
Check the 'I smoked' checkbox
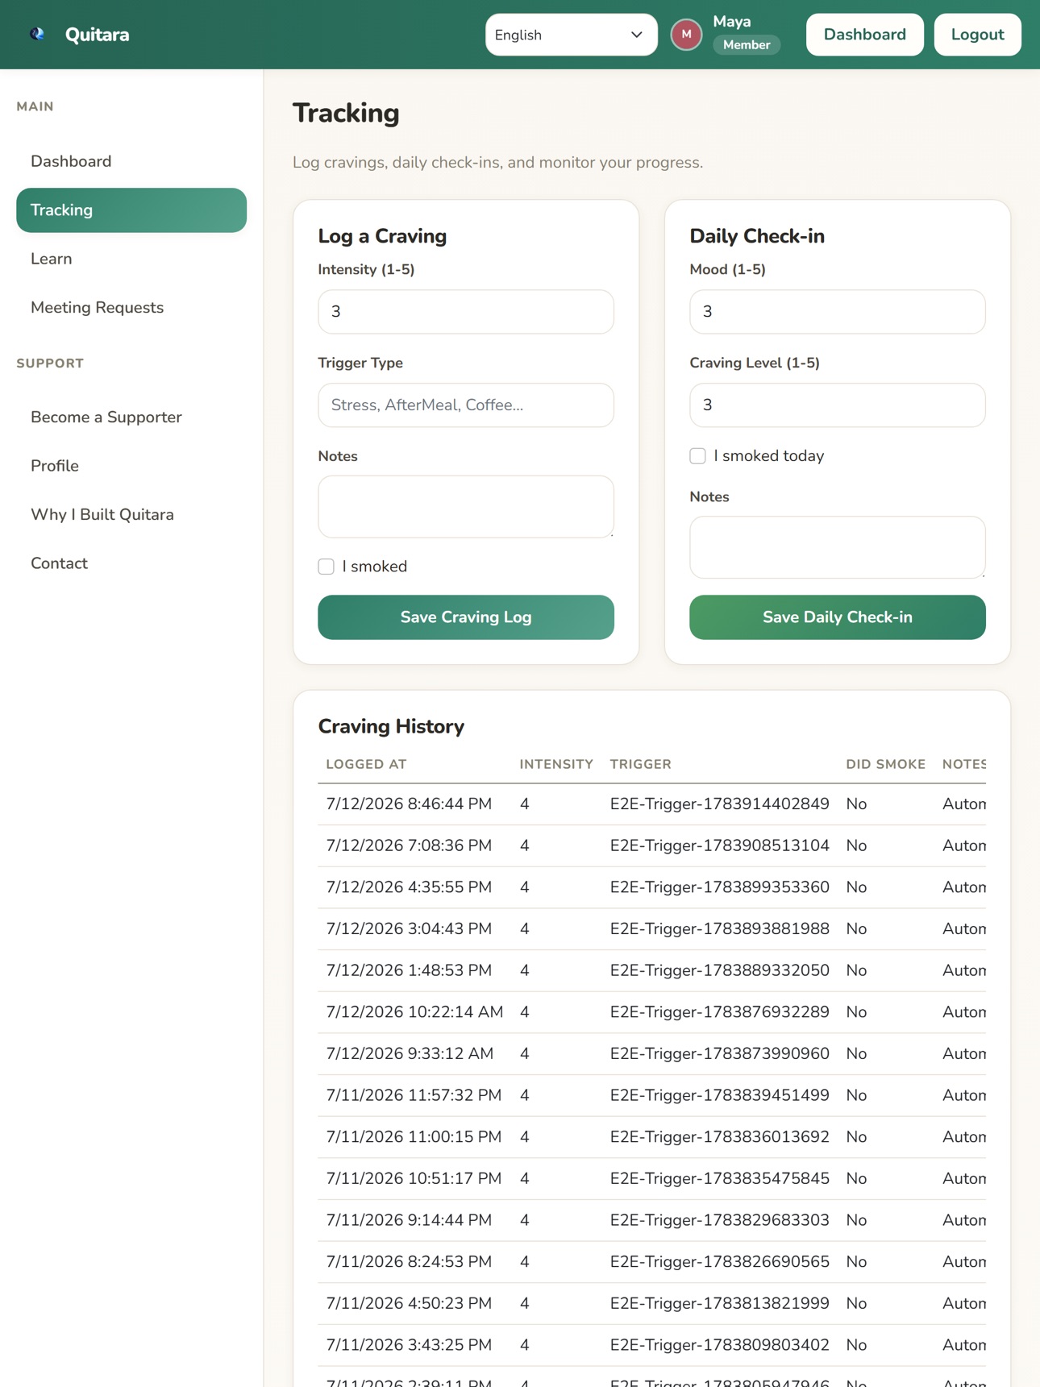click(x=327, y=567)
